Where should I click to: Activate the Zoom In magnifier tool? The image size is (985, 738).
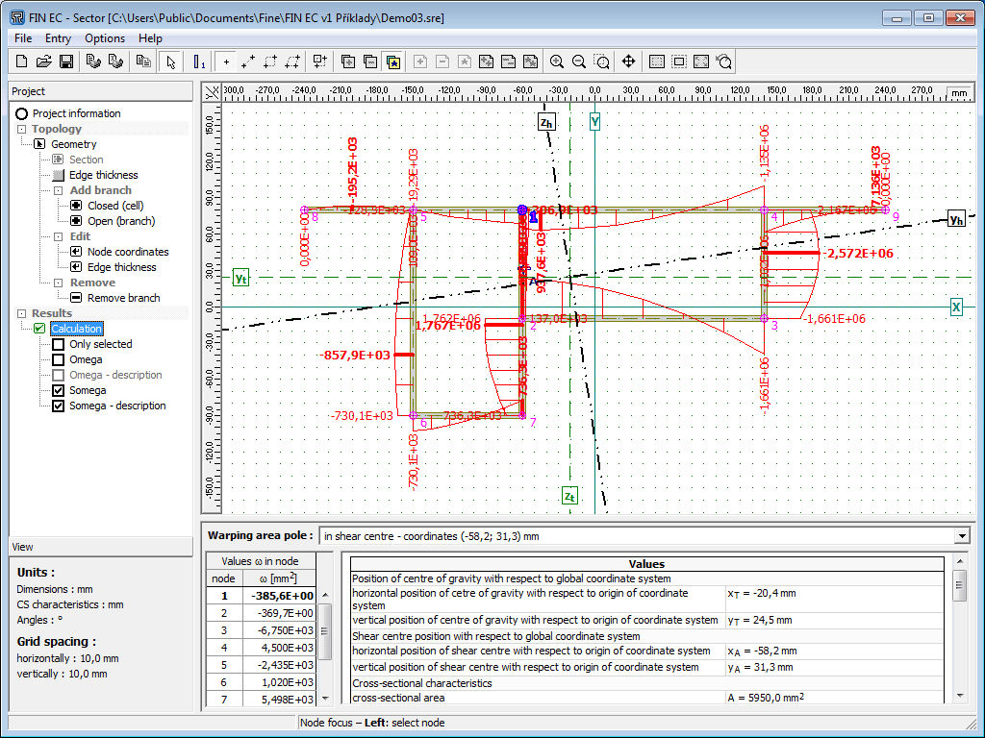pyautogui.click(x=556, y=61)
